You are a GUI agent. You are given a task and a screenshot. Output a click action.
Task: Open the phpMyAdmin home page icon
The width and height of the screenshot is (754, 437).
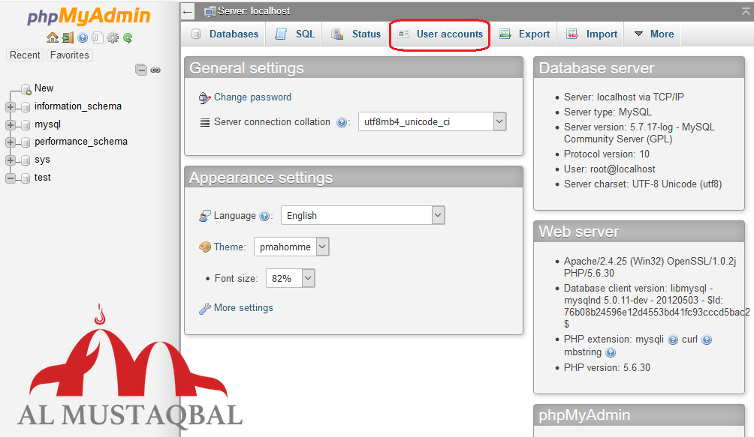point(52,37)
